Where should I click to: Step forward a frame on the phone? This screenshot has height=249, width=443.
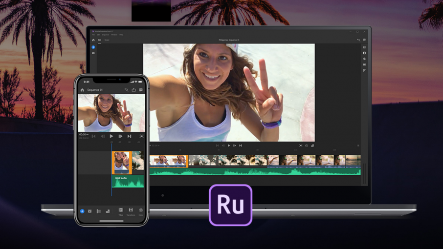point(120,136)
